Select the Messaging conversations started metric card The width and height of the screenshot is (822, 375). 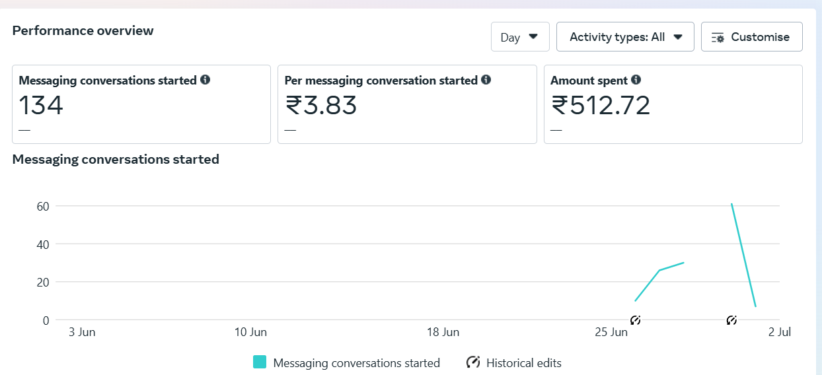point(141,104)
